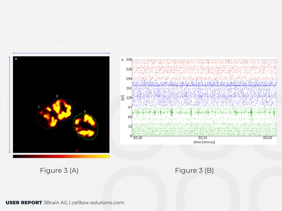Select the heatmap image in Figure 3 (A)
Image resolution: width=282 pixels, height=211 pixels.
click(x=61, y=104)
